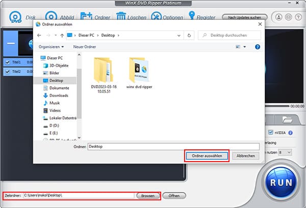Click the Disk DVD icon in WinX toolbar
306x208 pixels.
pyautogui.click(x=16, y=17)
